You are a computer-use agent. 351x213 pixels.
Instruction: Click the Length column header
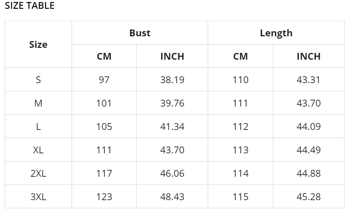(x=276, y=33)
